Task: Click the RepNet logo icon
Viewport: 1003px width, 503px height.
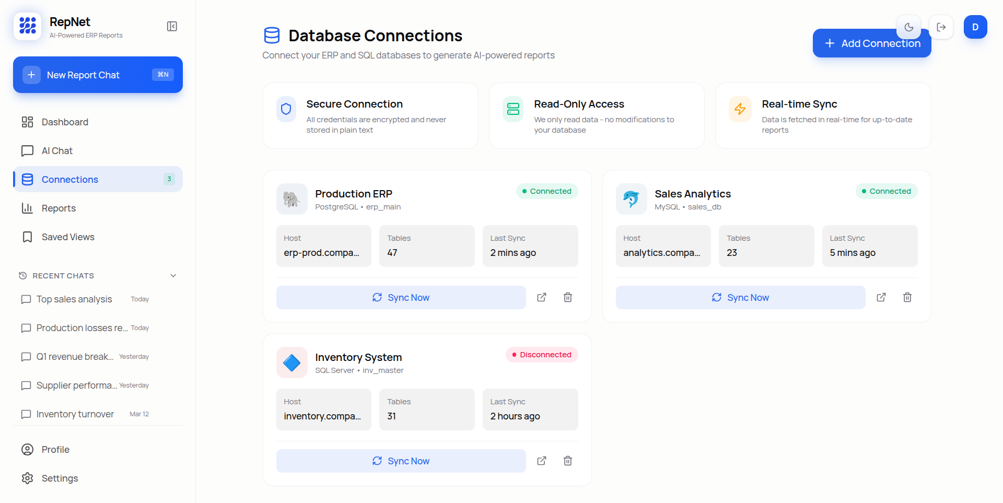Action: 27,26
